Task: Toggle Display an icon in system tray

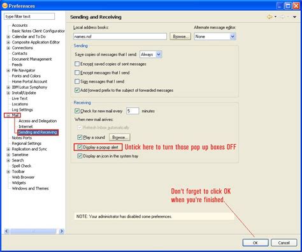Action: [80, 156]
